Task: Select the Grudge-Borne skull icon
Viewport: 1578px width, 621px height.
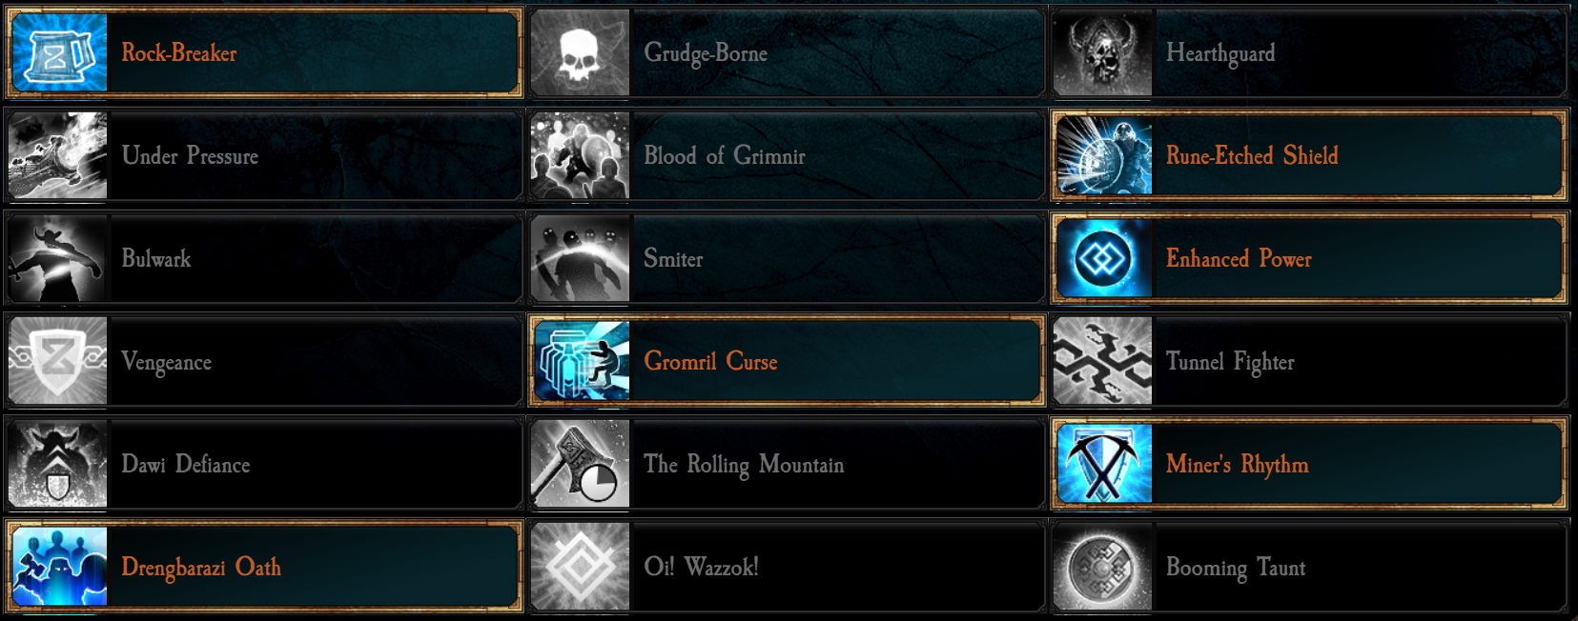Action: 581,52
